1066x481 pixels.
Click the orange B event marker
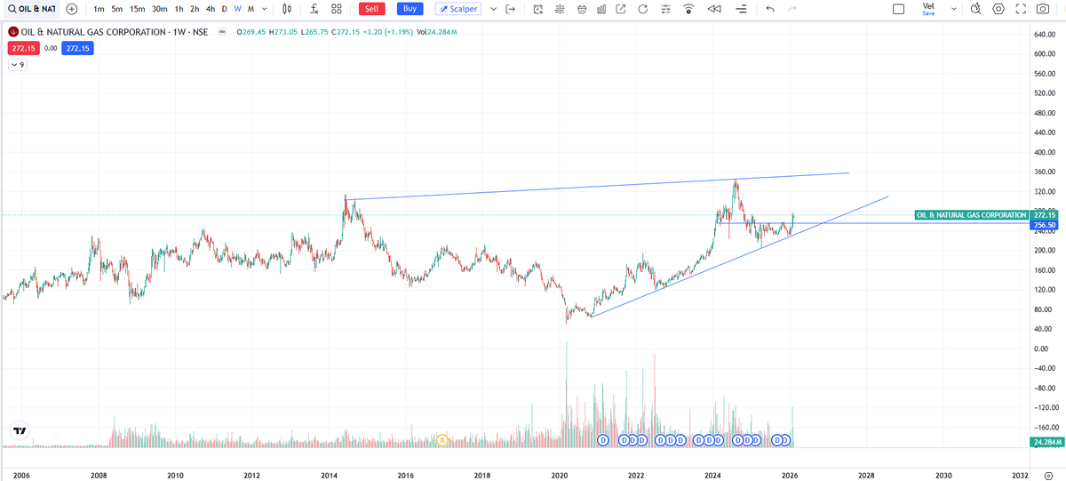(x=442, y=439)
